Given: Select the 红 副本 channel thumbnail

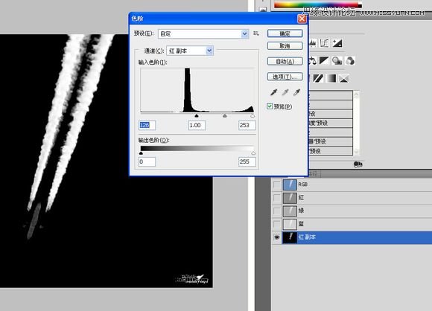Looking at the screenshot, I should coord(290,237).
